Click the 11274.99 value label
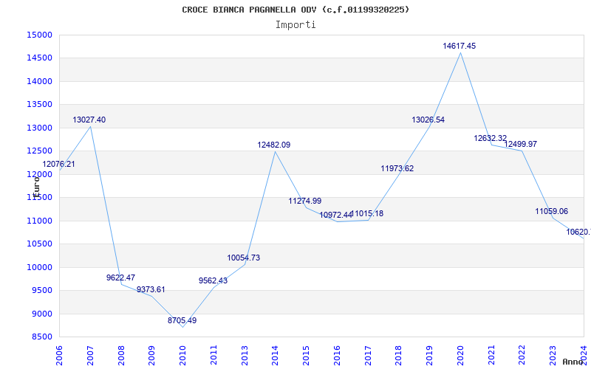 pyautogui.click(x=305, y=201)
